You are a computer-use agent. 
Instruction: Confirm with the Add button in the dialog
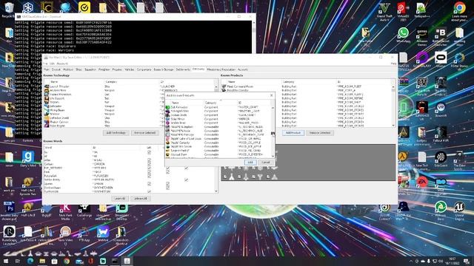(x=250, y=163)
